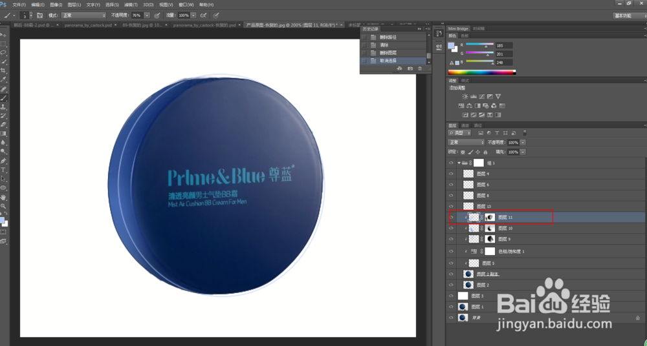
Task: Lock all (padlock icon) in Layers panel
Action: click(485, 152)
